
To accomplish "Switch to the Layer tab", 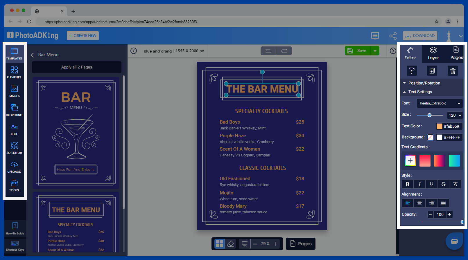I will point(433,53).
